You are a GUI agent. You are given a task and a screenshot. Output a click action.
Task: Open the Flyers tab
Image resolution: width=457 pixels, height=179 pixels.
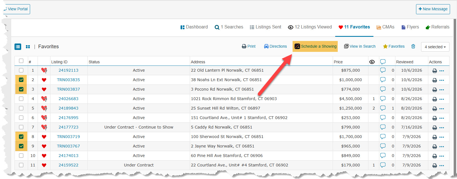pyautogui.click(x=410, y=27)
